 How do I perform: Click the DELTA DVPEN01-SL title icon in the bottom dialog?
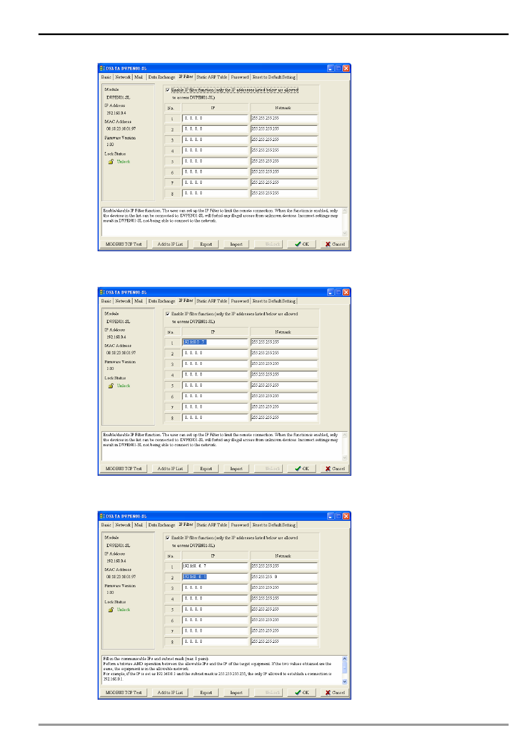click(x=102, y=516)
